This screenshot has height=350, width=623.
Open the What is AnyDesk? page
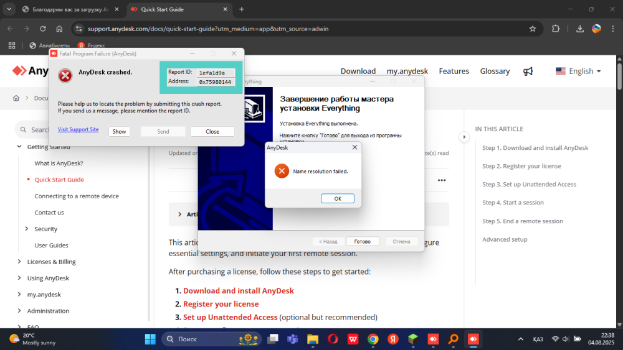pyautogui.click(x=59, y=163)
